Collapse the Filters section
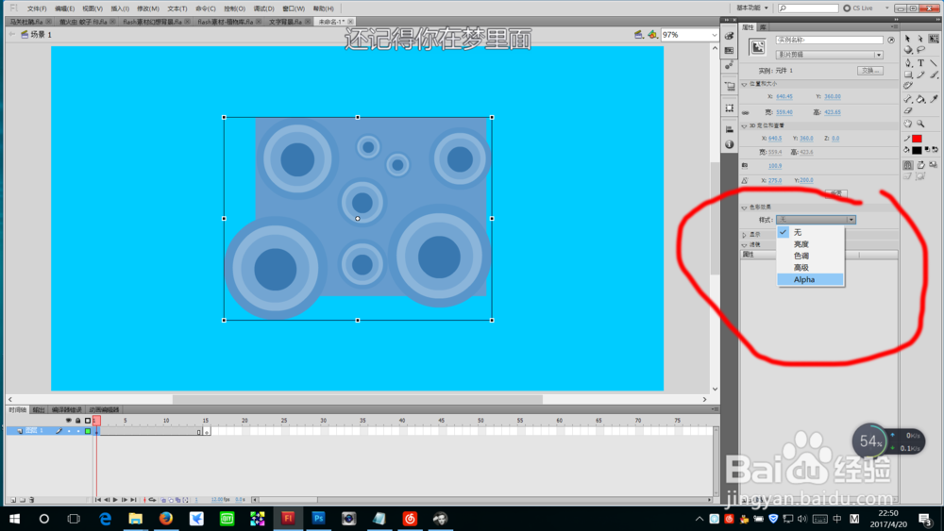Screen dimensions: 944x531 [745, 245]
